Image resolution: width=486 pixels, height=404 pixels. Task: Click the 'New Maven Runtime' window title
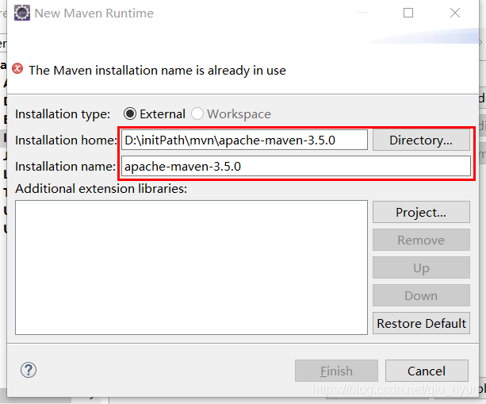tap(94, 13)
